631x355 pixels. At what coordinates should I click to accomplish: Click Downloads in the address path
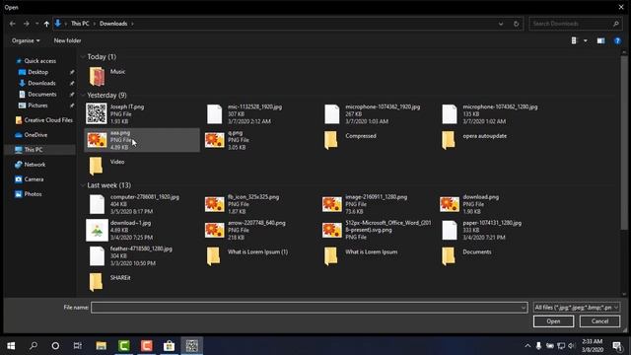click(113, 24)
